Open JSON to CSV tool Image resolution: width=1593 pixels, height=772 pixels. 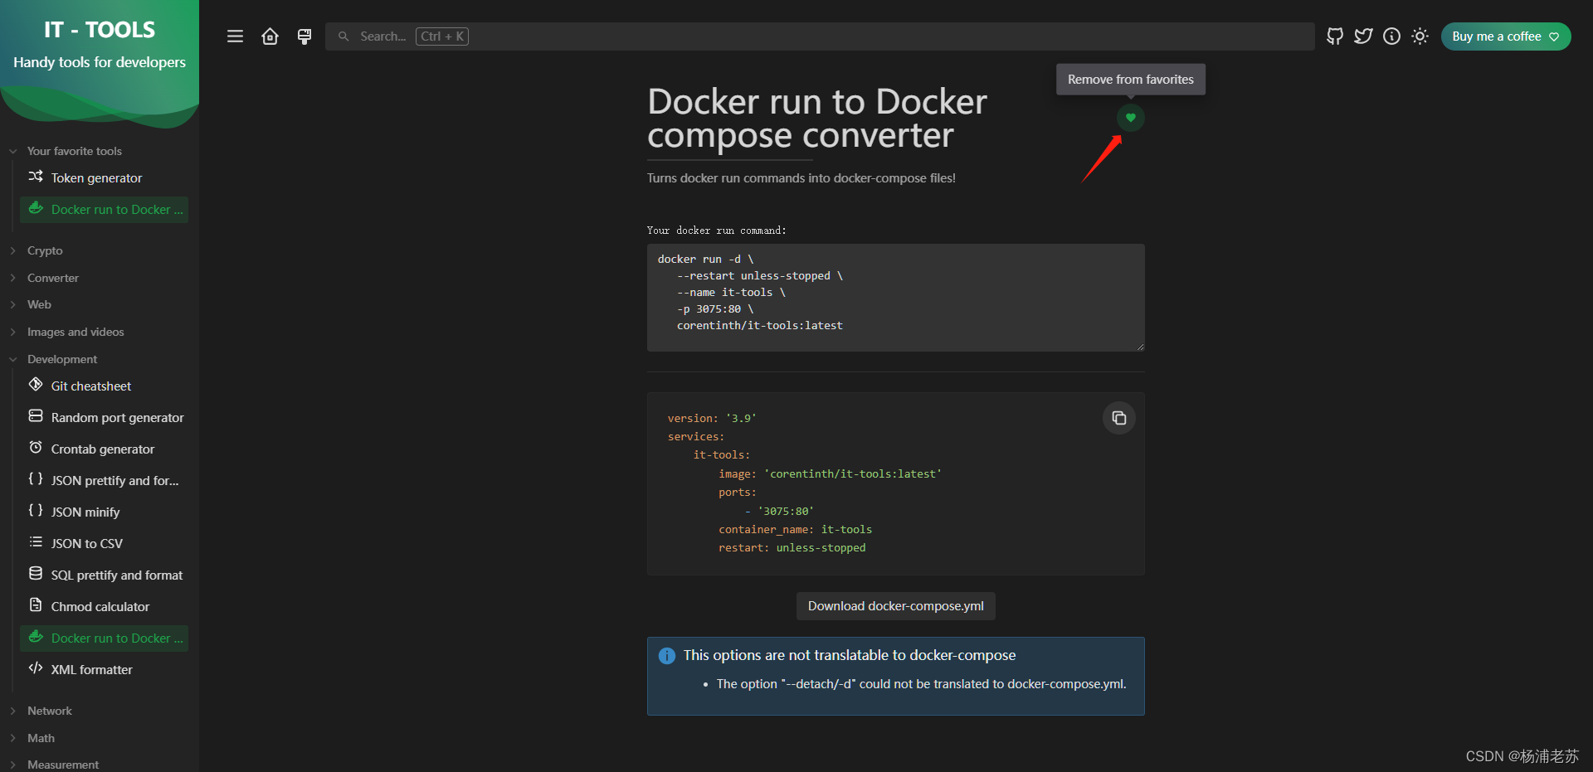(x=105, y=544)
